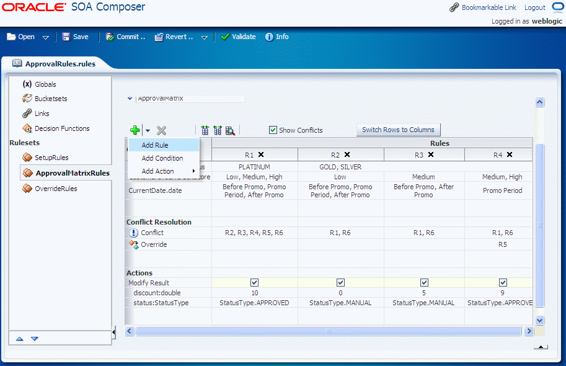Click the Commit button
The height and width of the screenshot is (366, 566).
[x=125, y=37]
